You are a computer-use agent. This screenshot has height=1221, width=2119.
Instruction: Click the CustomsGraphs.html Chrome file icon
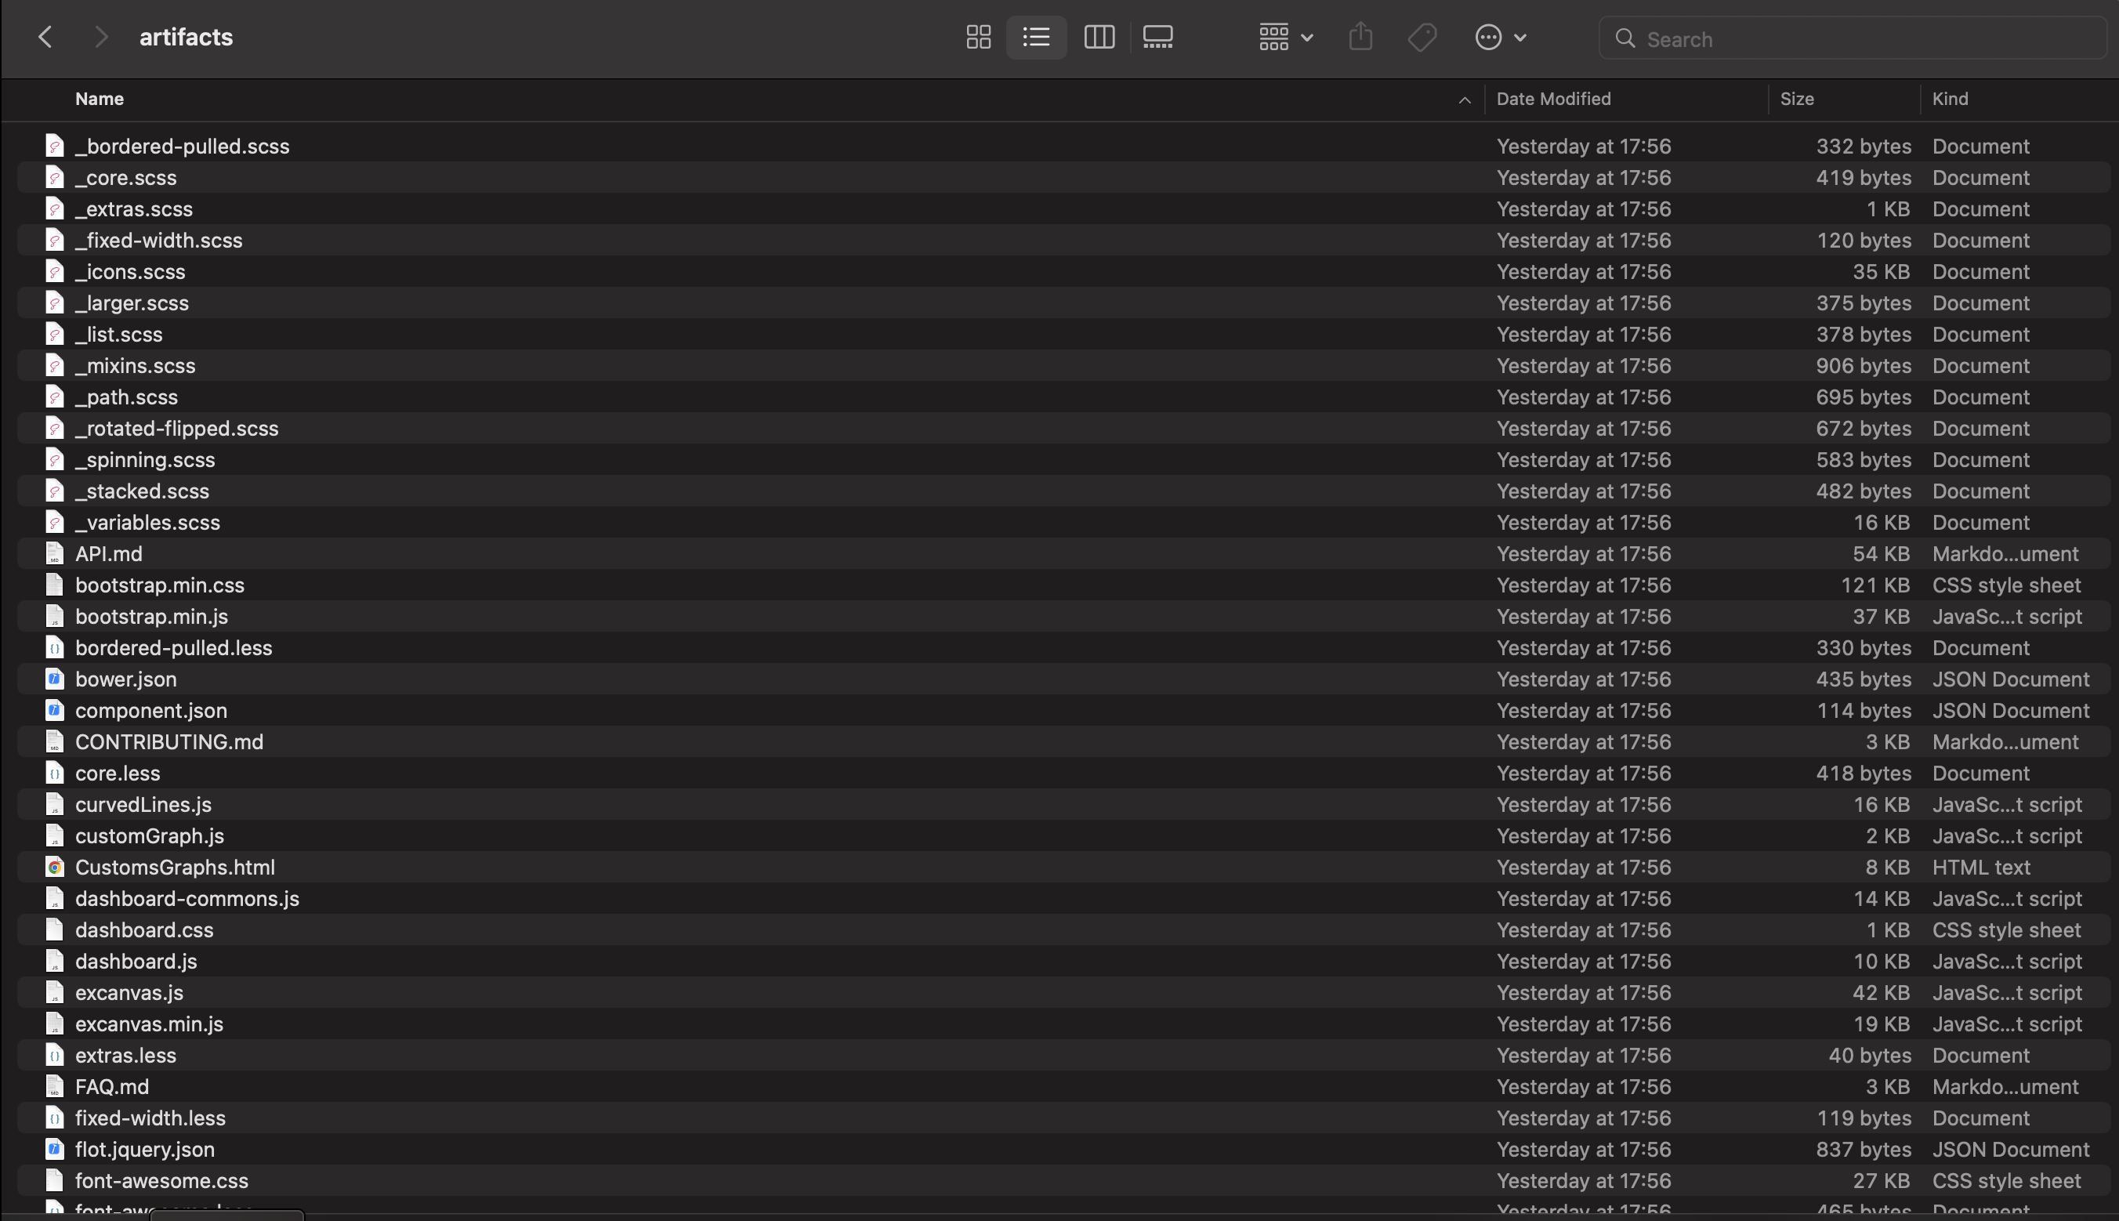point(56,867)
